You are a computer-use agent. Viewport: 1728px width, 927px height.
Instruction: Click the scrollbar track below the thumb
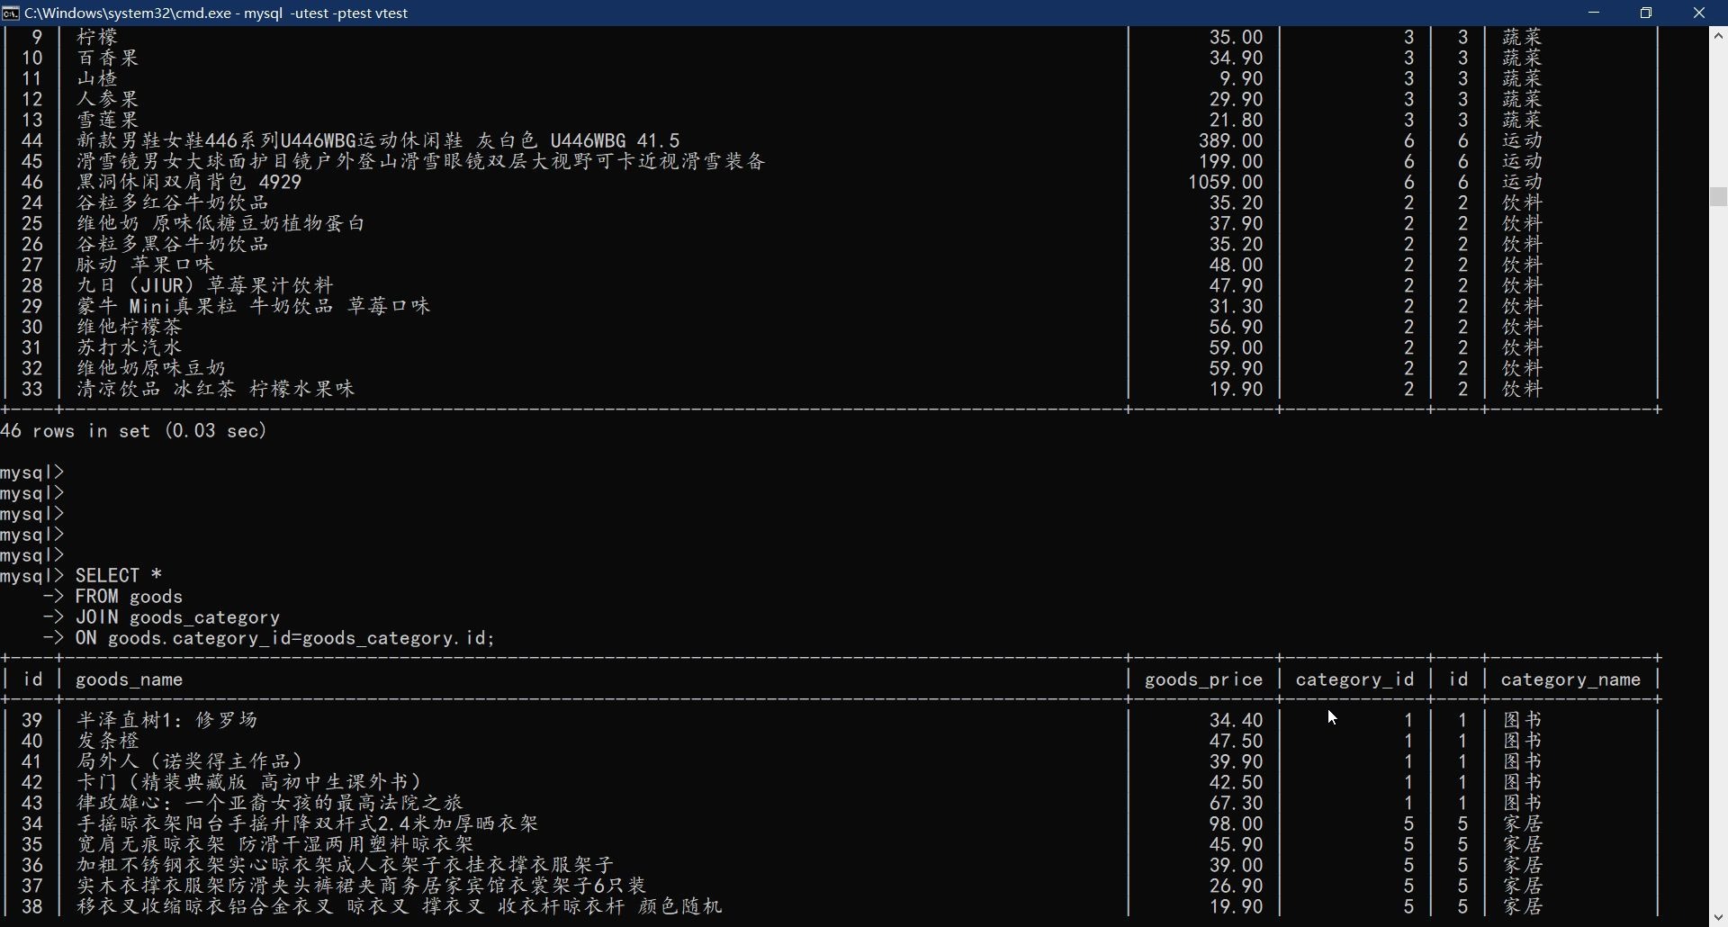1719,558
